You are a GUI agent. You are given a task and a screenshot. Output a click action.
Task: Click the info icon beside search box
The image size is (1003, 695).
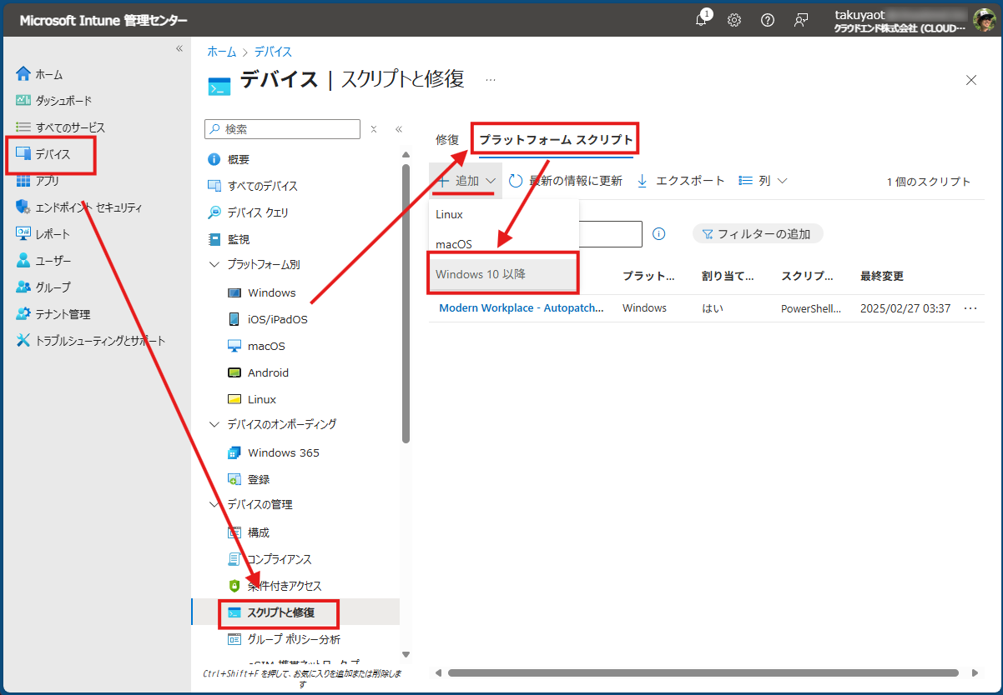click(x=658, y=234)
